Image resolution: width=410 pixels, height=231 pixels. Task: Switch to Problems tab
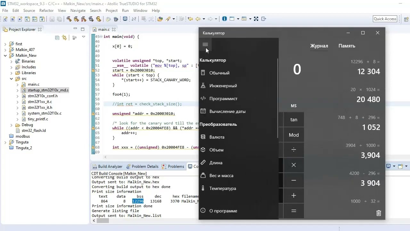[x=173, y=167]
